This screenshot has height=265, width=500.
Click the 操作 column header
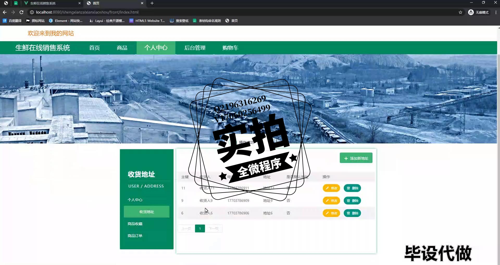click(326, 177)
